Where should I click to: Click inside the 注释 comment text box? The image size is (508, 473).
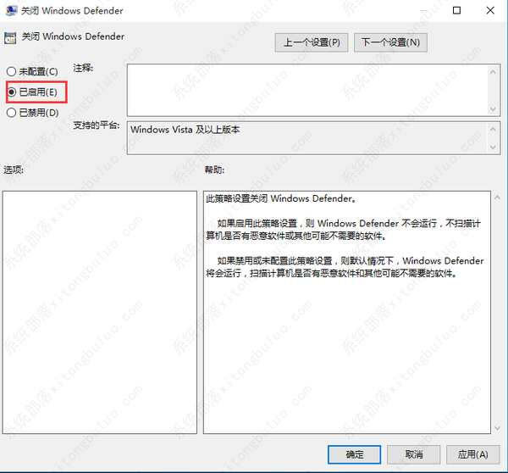pyautogui.click(x=305, y=87)
